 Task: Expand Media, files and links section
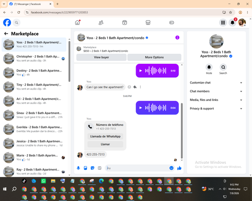click(x=216, y=100)
